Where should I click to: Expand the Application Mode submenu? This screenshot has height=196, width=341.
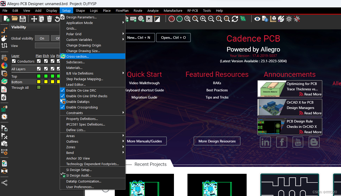[93, 23]
